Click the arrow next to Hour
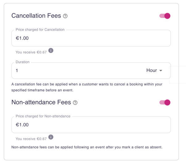Screen dimensions: 186x167 click(161, 71)
